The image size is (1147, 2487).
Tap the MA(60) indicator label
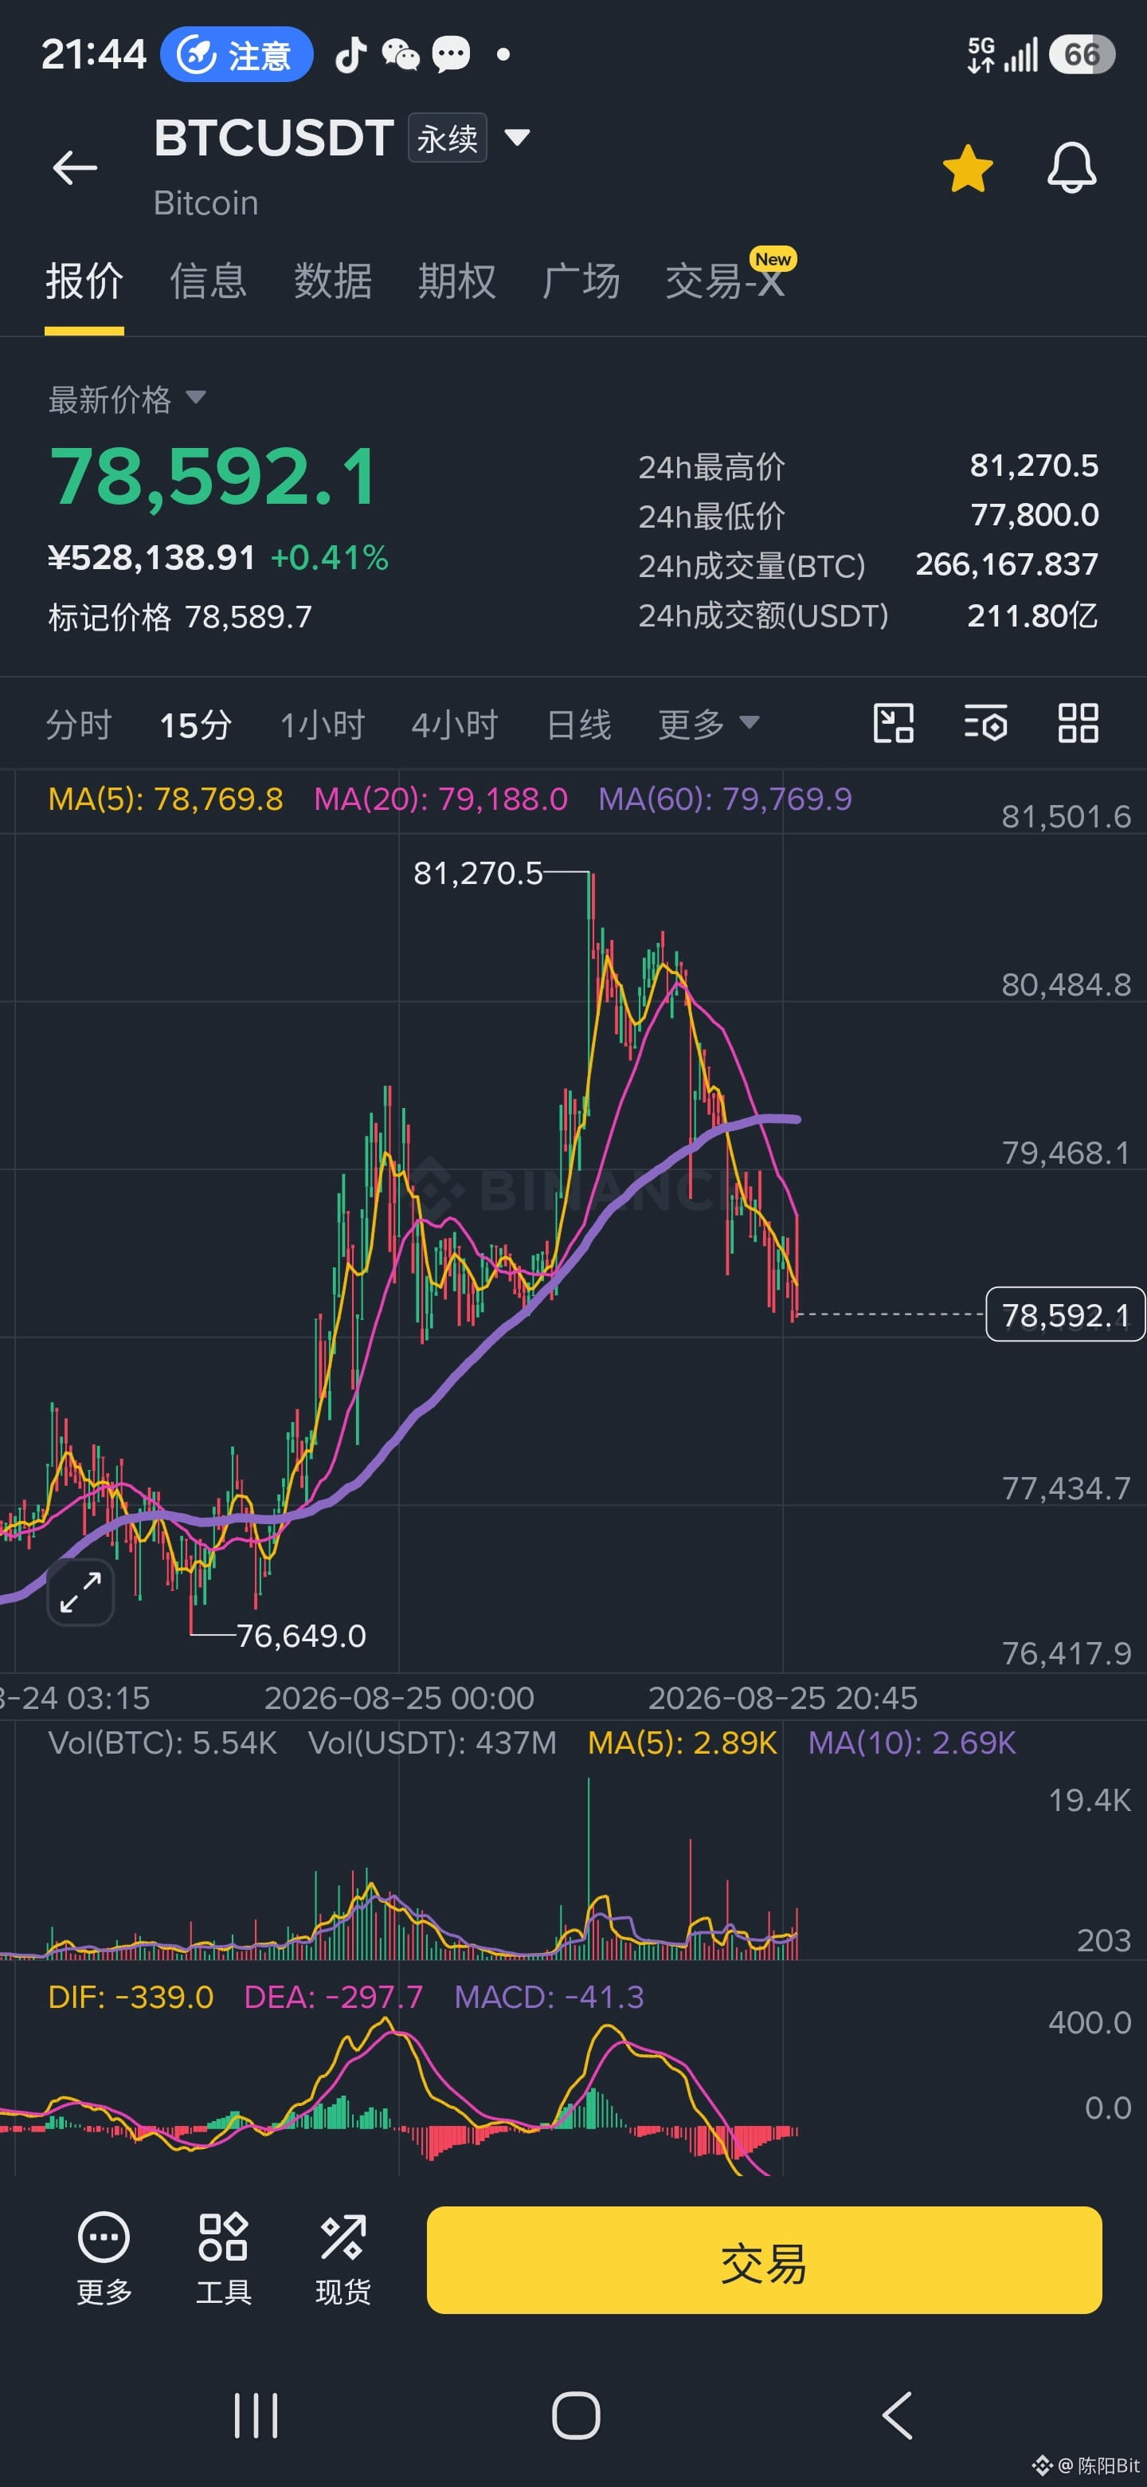click(x=726, y=800)
